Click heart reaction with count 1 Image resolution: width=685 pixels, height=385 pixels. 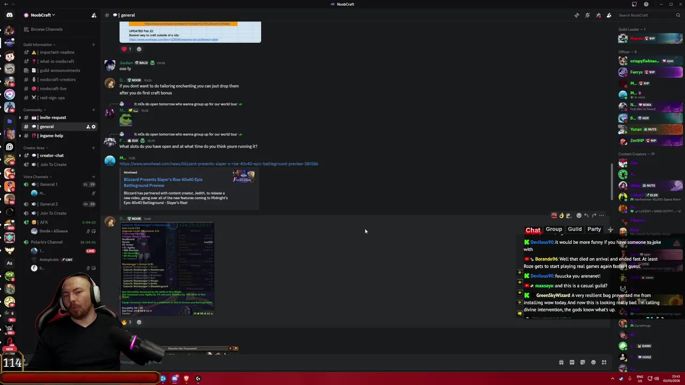[126, 49]
